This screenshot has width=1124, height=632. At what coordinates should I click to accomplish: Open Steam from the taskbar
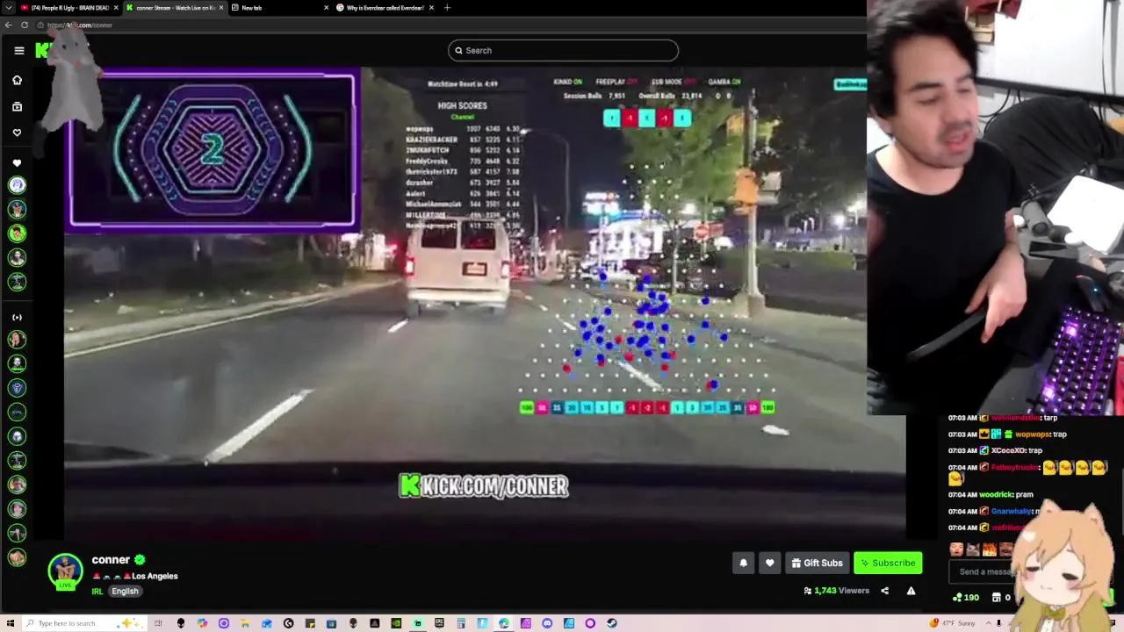[x=611, y=623]
